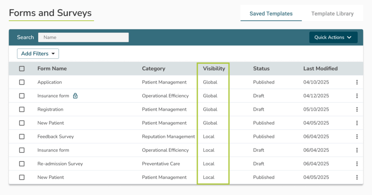Click the Visibility column header
This screenshot has height=195, width=372.
[x=214, y=69]
